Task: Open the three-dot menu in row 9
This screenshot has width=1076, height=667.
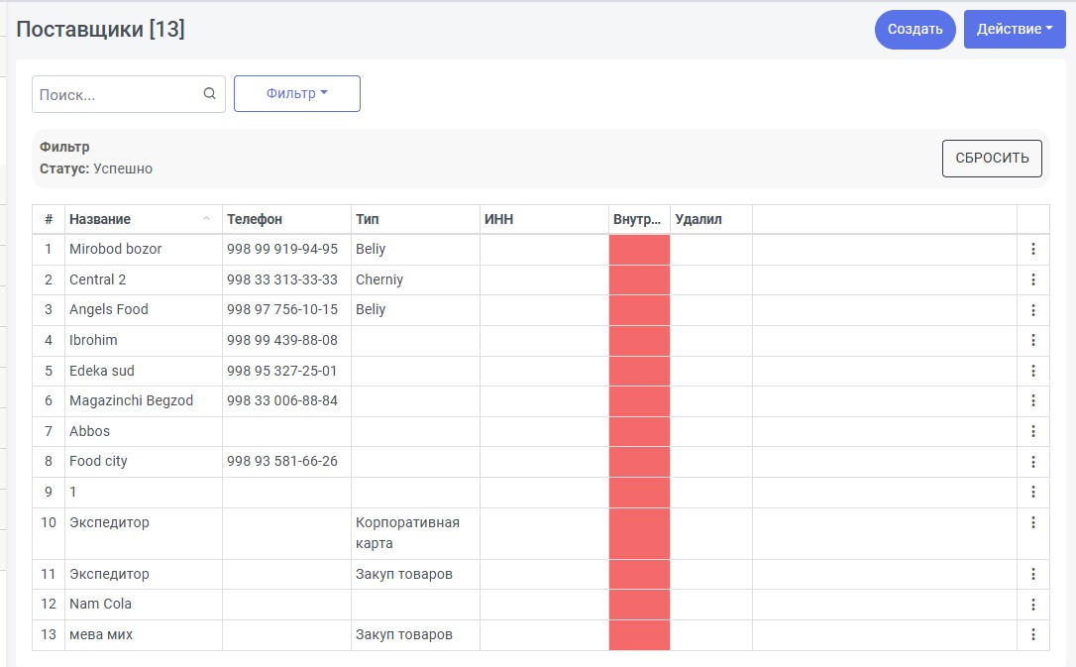Action: point(1032,492)
